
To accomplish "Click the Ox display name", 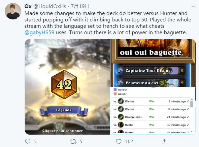I will (x=28, y=6).
